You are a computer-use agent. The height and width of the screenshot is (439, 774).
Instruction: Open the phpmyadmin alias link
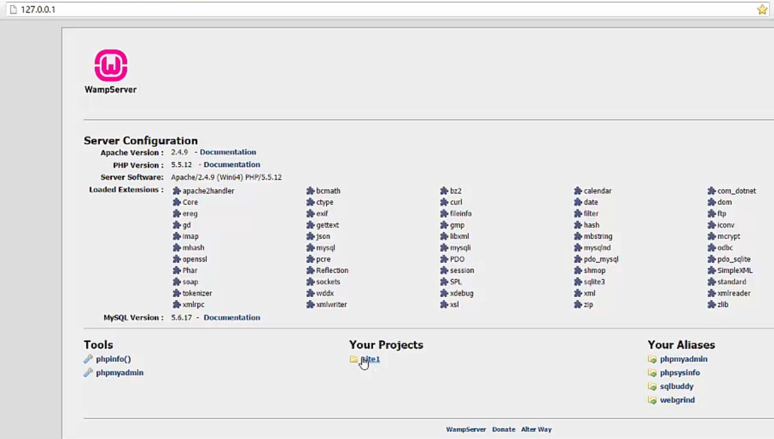684,359
